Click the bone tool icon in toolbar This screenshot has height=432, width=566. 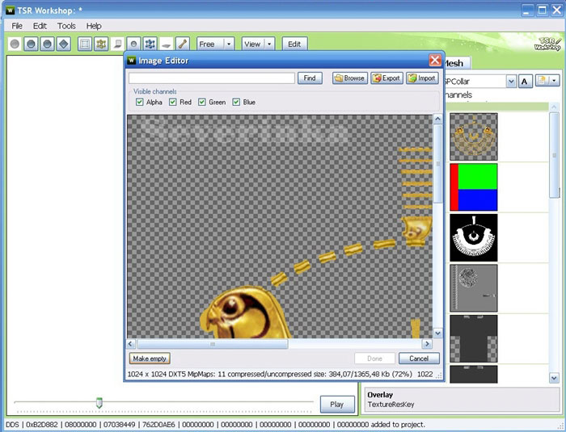coord(184,44)
